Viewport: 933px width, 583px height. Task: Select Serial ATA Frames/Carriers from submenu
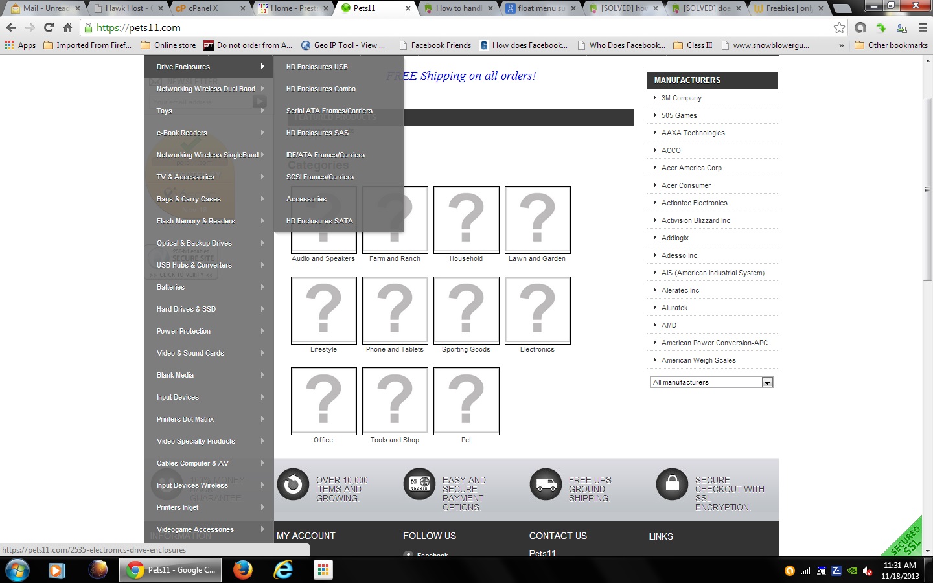tap(329, 111)
